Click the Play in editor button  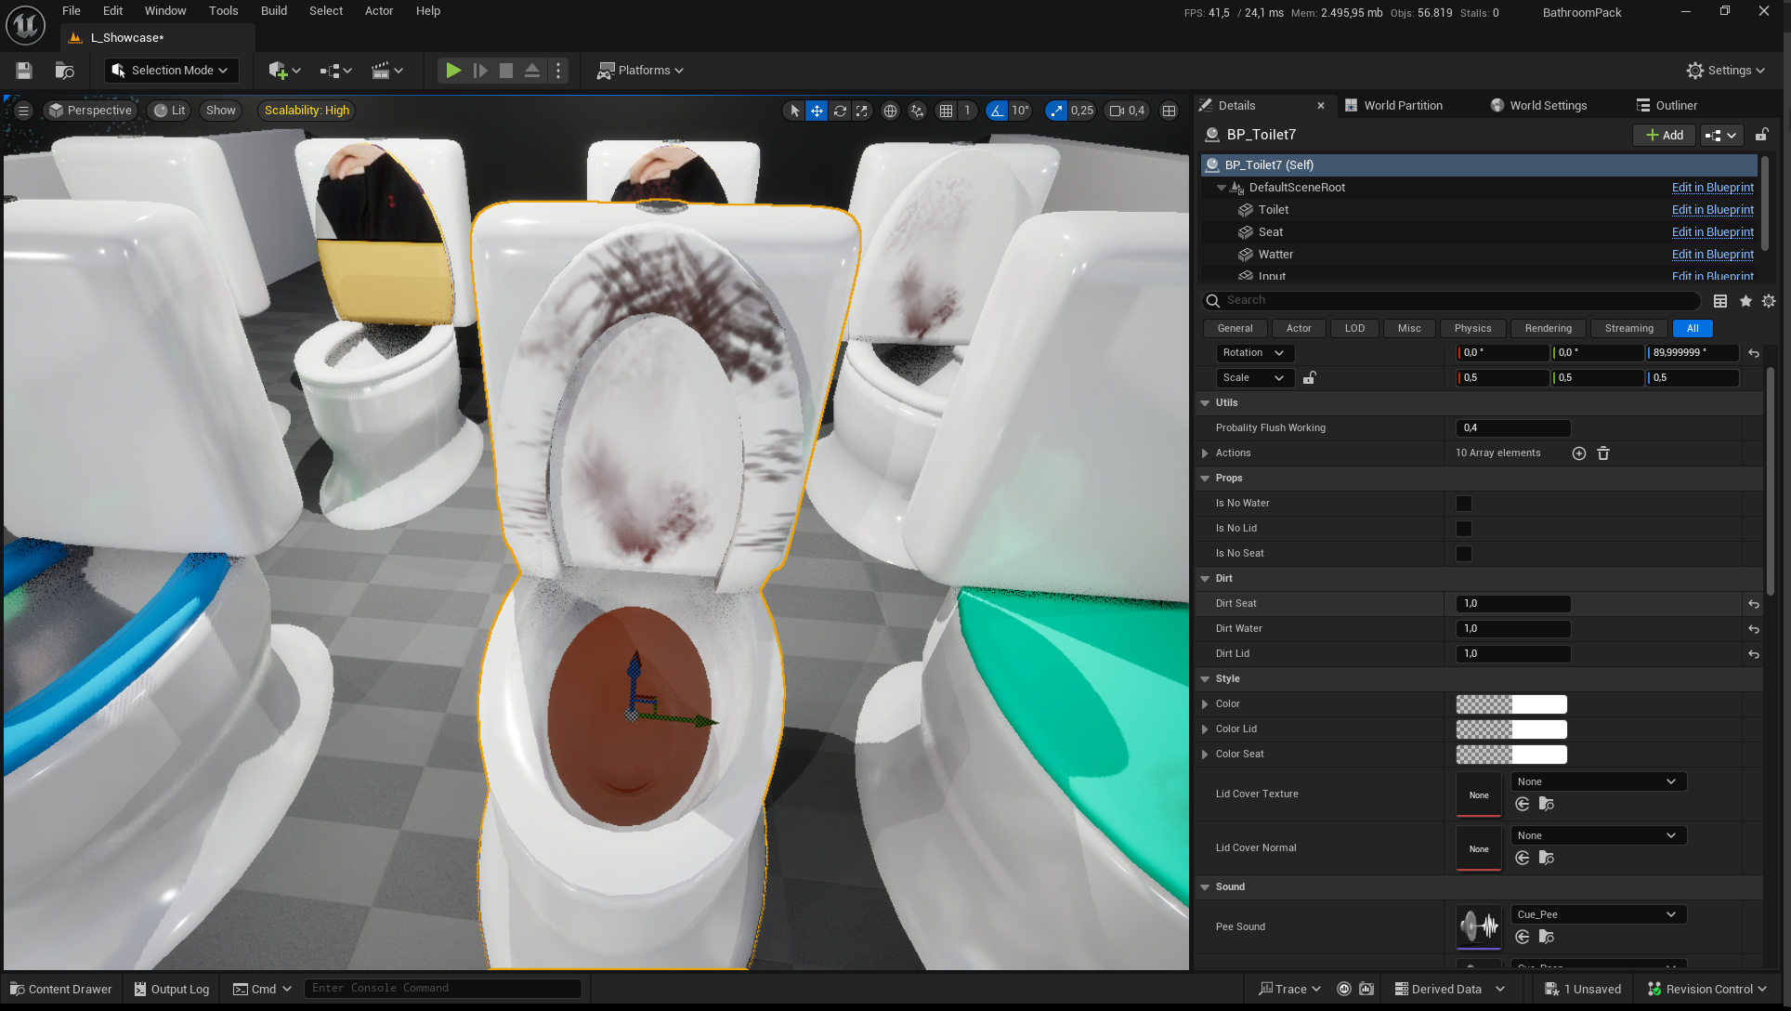pos(453,71)
